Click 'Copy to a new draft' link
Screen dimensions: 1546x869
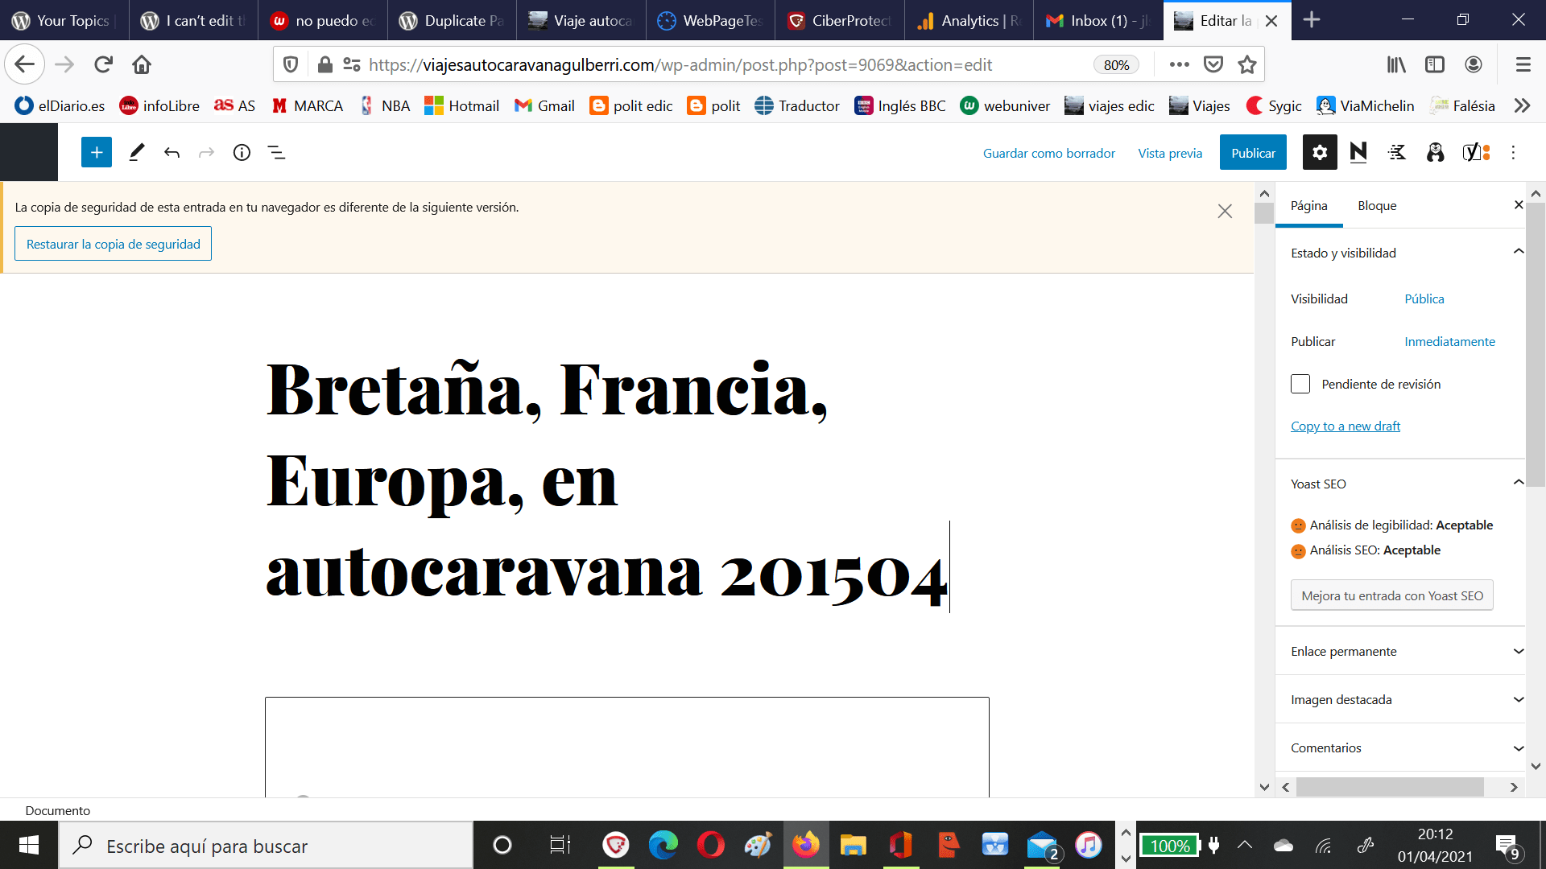[1346, 426]
